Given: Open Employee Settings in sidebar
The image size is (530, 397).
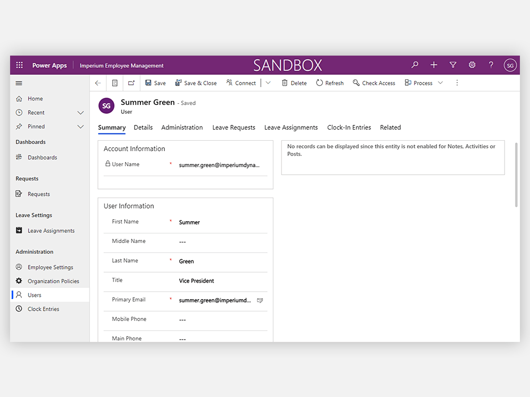Looking at the screenshot, I should (x=50, y=267).
